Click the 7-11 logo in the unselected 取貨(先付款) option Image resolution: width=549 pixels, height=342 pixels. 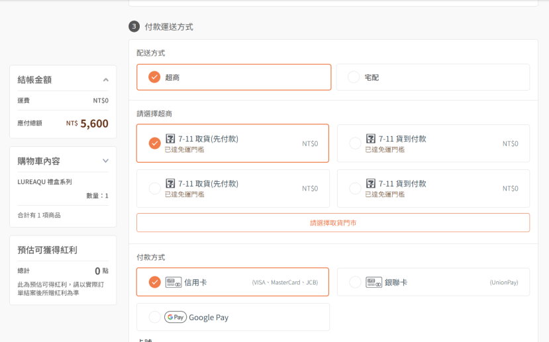click(x=170, y=183)
